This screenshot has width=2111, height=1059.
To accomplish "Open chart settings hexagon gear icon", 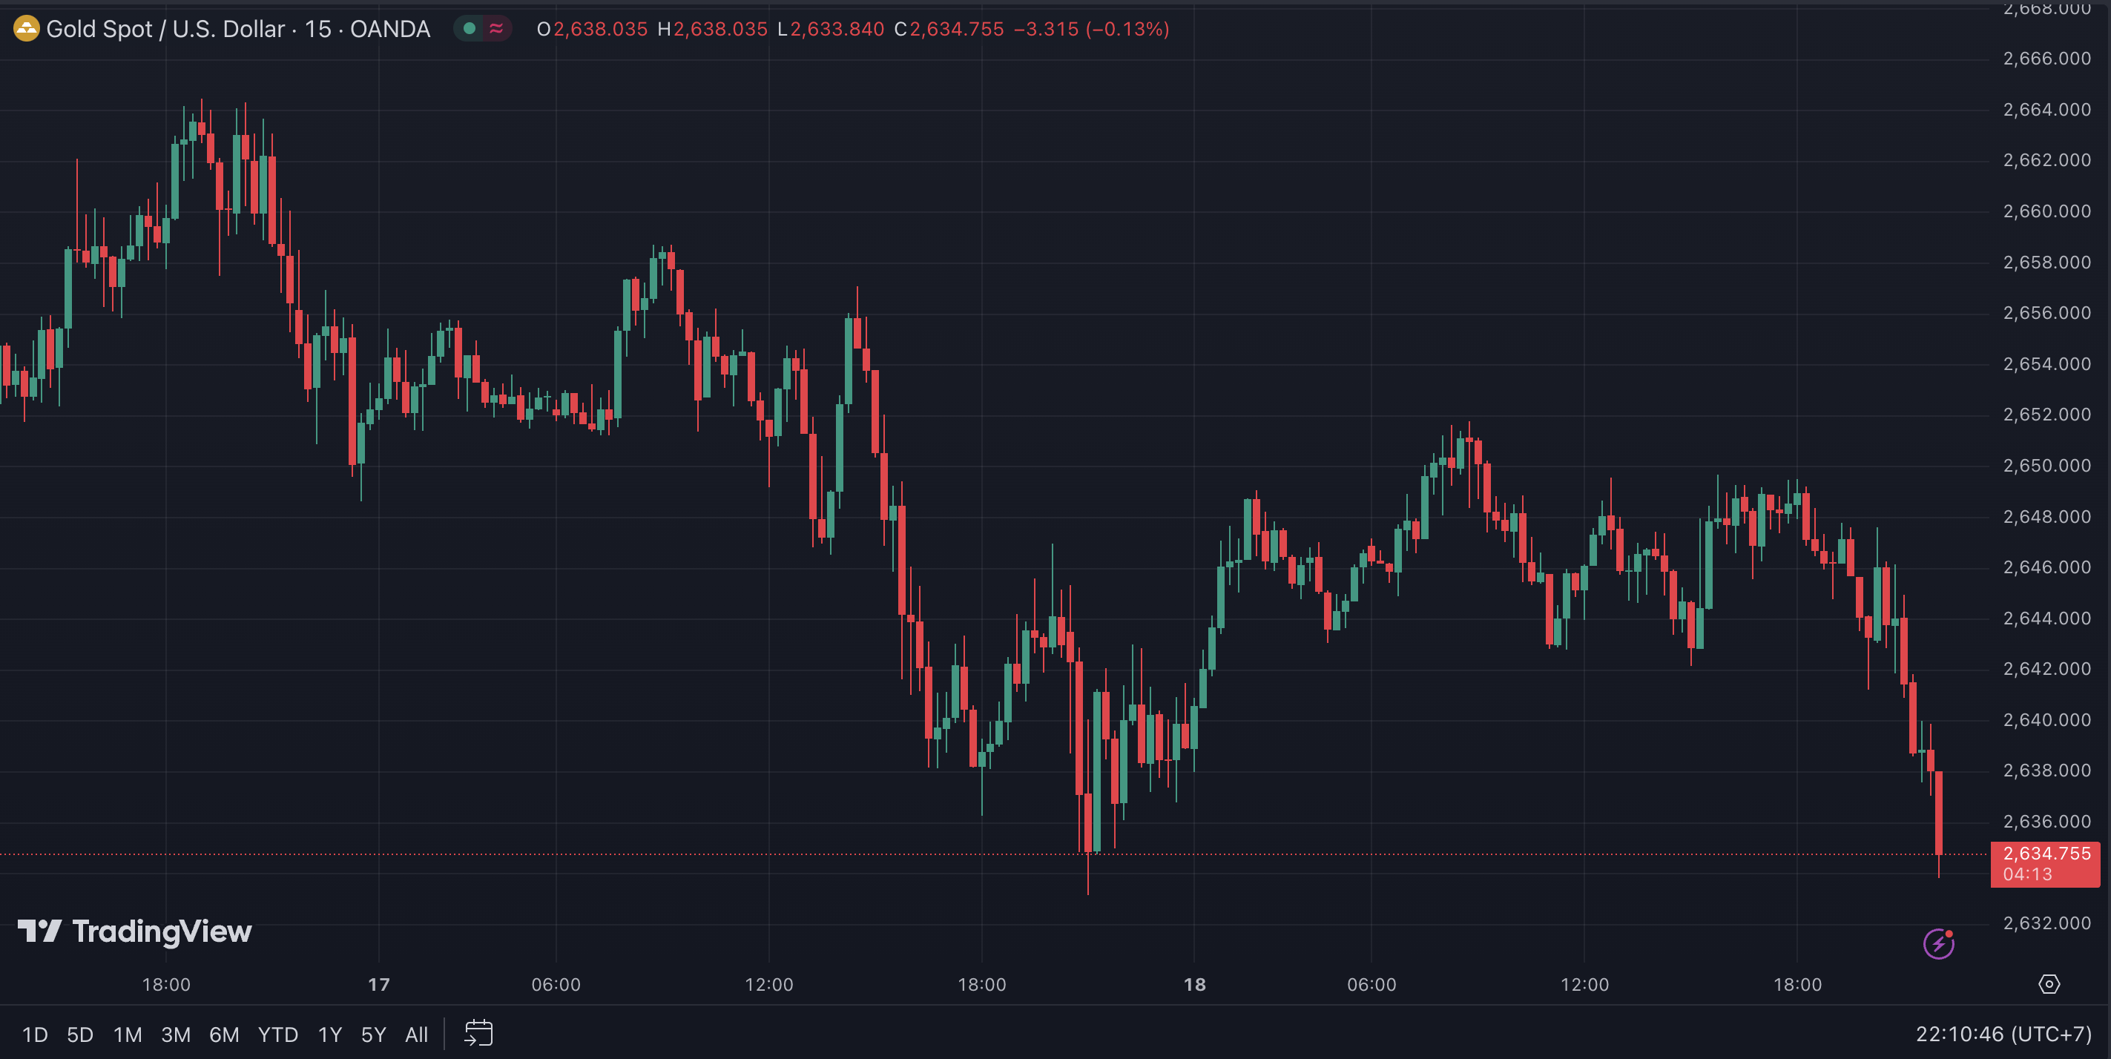I will click(x=2049, y=983).
